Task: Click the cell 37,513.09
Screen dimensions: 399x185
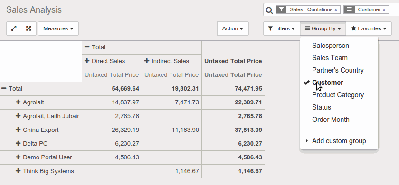Action: tap(233, 129)
